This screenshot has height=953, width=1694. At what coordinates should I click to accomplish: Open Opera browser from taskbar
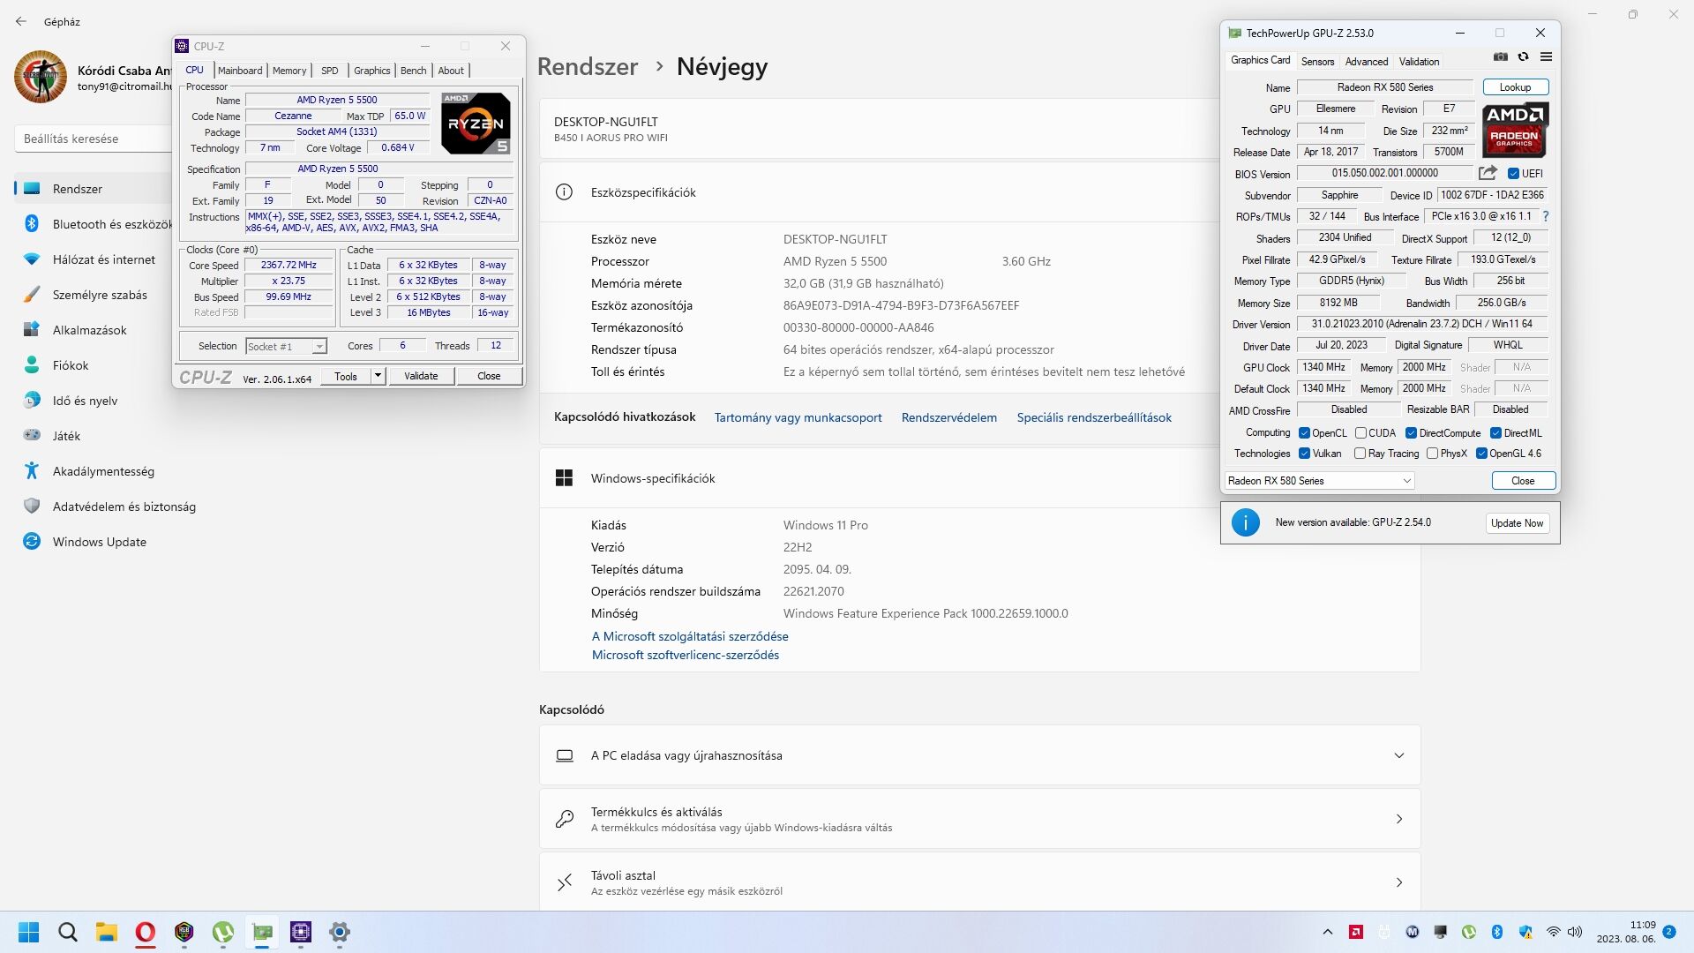point(146,932)
